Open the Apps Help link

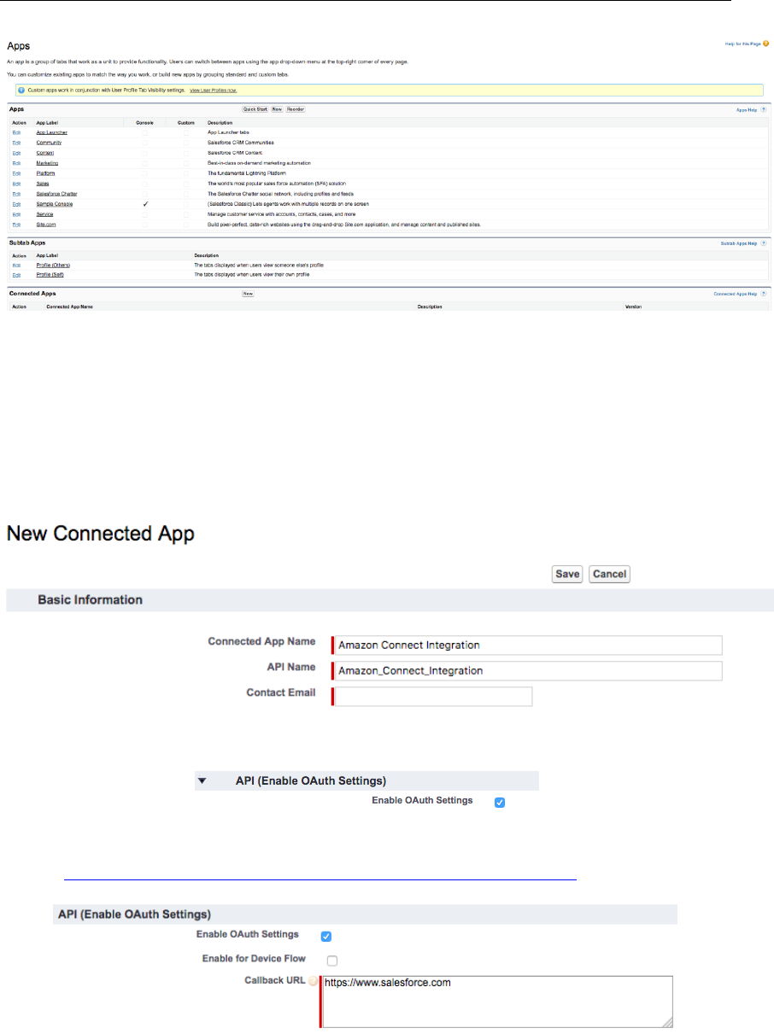pos(746,109)
